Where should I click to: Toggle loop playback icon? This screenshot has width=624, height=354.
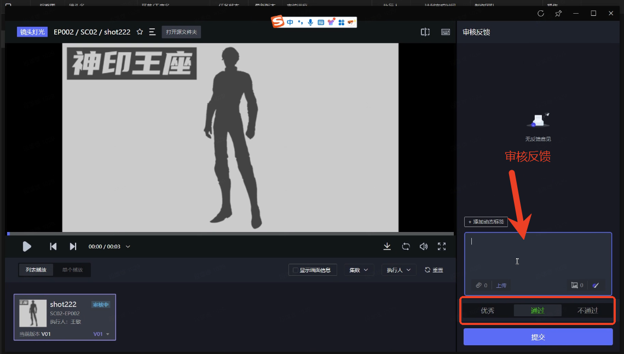pos(406,247)
